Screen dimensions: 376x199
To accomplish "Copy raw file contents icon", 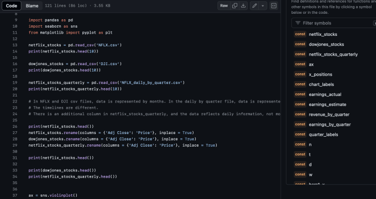I will pyautogui.click(x=235, y=6).
